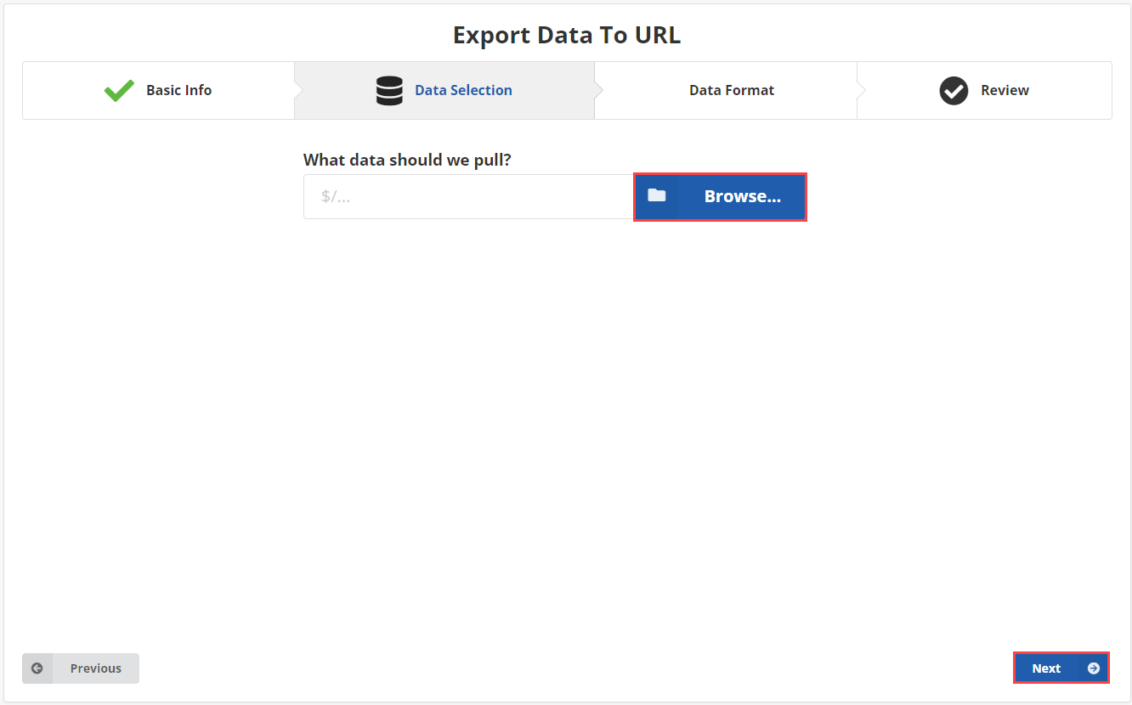The image size is (1132, 705).
Task: Click chevron divider between Basic Info and Data Selection
Action: [x=298, y=90]
